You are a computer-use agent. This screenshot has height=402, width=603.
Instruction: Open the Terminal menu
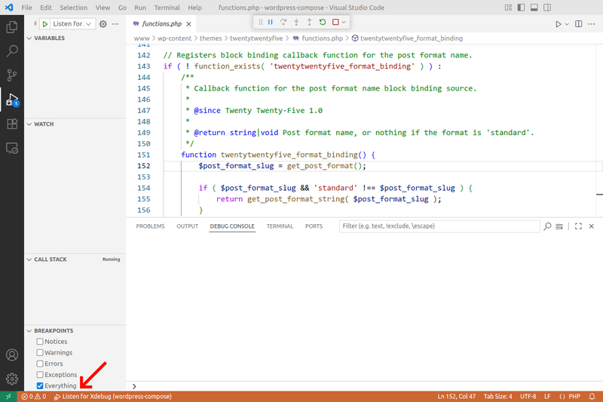coord(167,8)
